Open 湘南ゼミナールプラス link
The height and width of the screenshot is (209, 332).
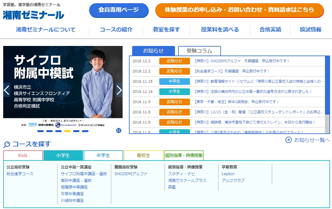187,181
